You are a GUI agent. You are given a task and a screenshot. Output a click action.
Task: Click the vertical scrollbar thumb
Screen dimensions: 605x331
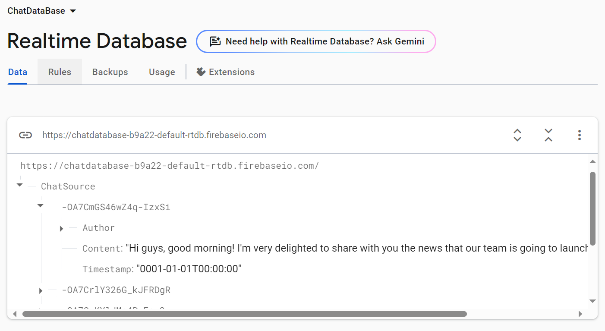592,209
